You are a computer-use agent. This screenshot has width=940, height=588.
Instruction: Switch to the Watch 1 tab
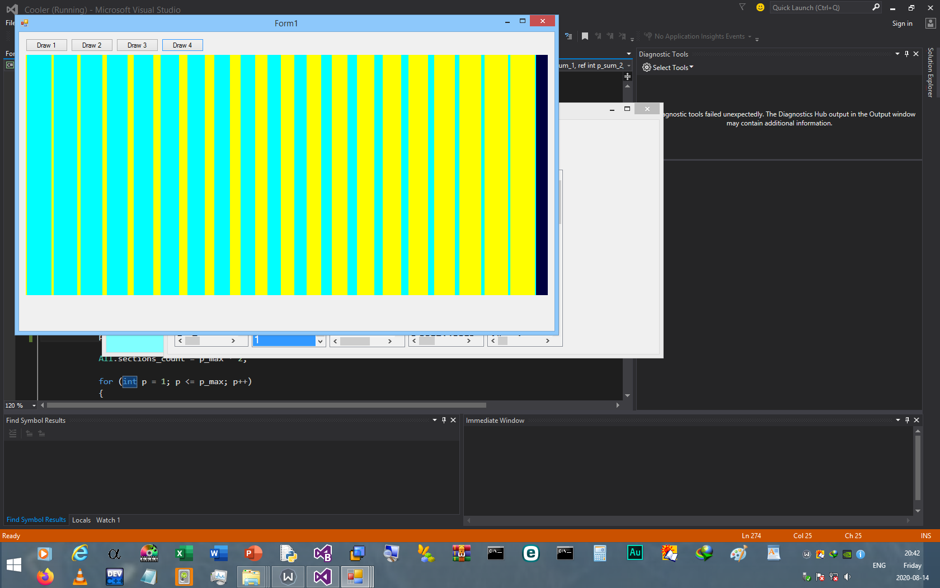coord(108,520)
